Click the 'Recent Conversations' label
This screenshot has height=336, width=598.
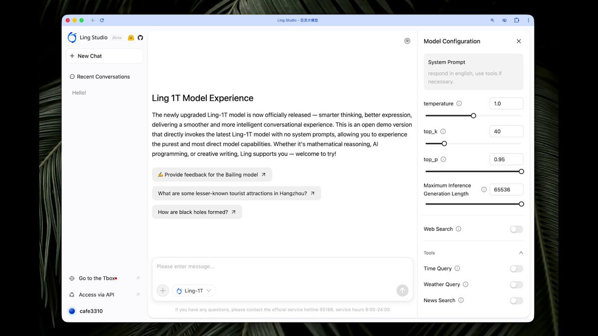103,77
